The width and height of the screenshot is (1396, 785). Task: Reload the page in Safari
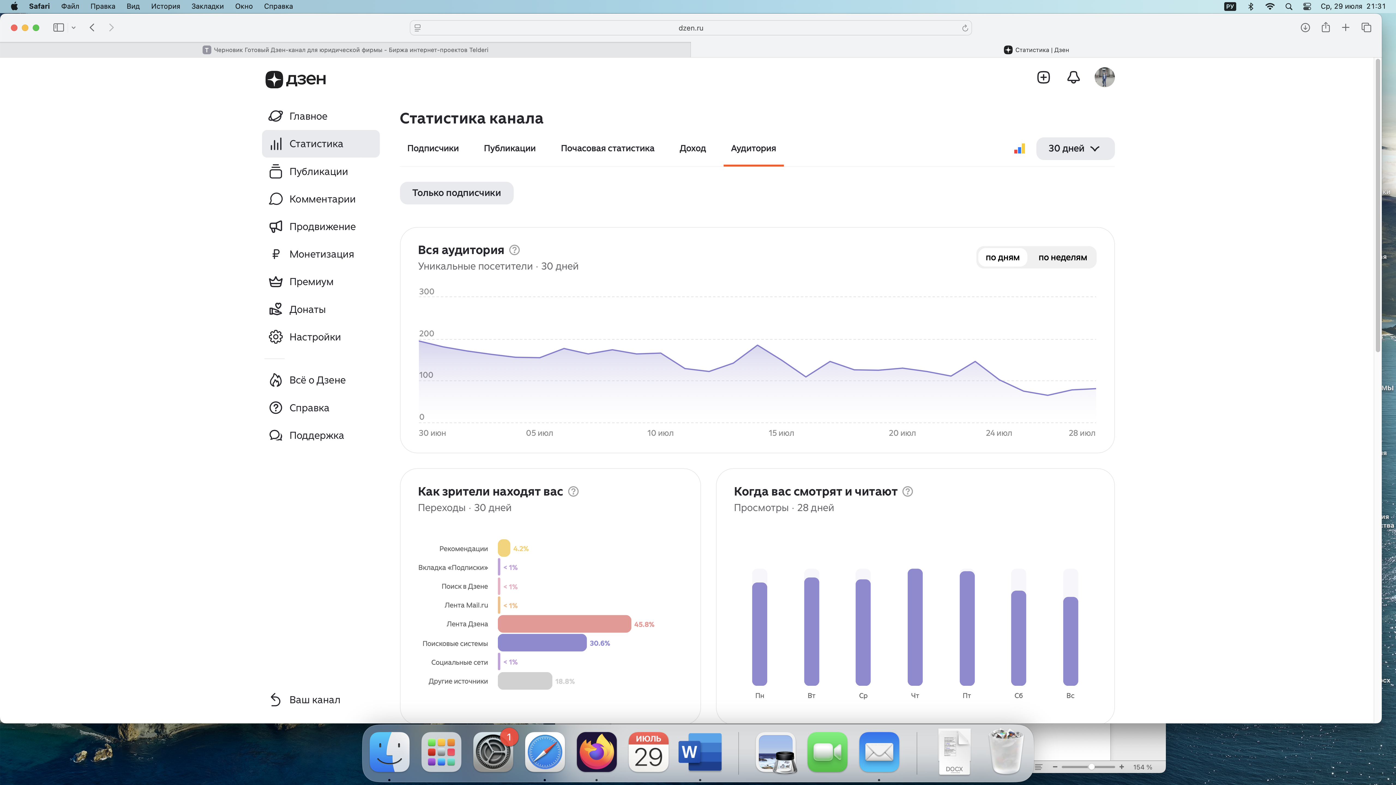click(x=965, y=28)
